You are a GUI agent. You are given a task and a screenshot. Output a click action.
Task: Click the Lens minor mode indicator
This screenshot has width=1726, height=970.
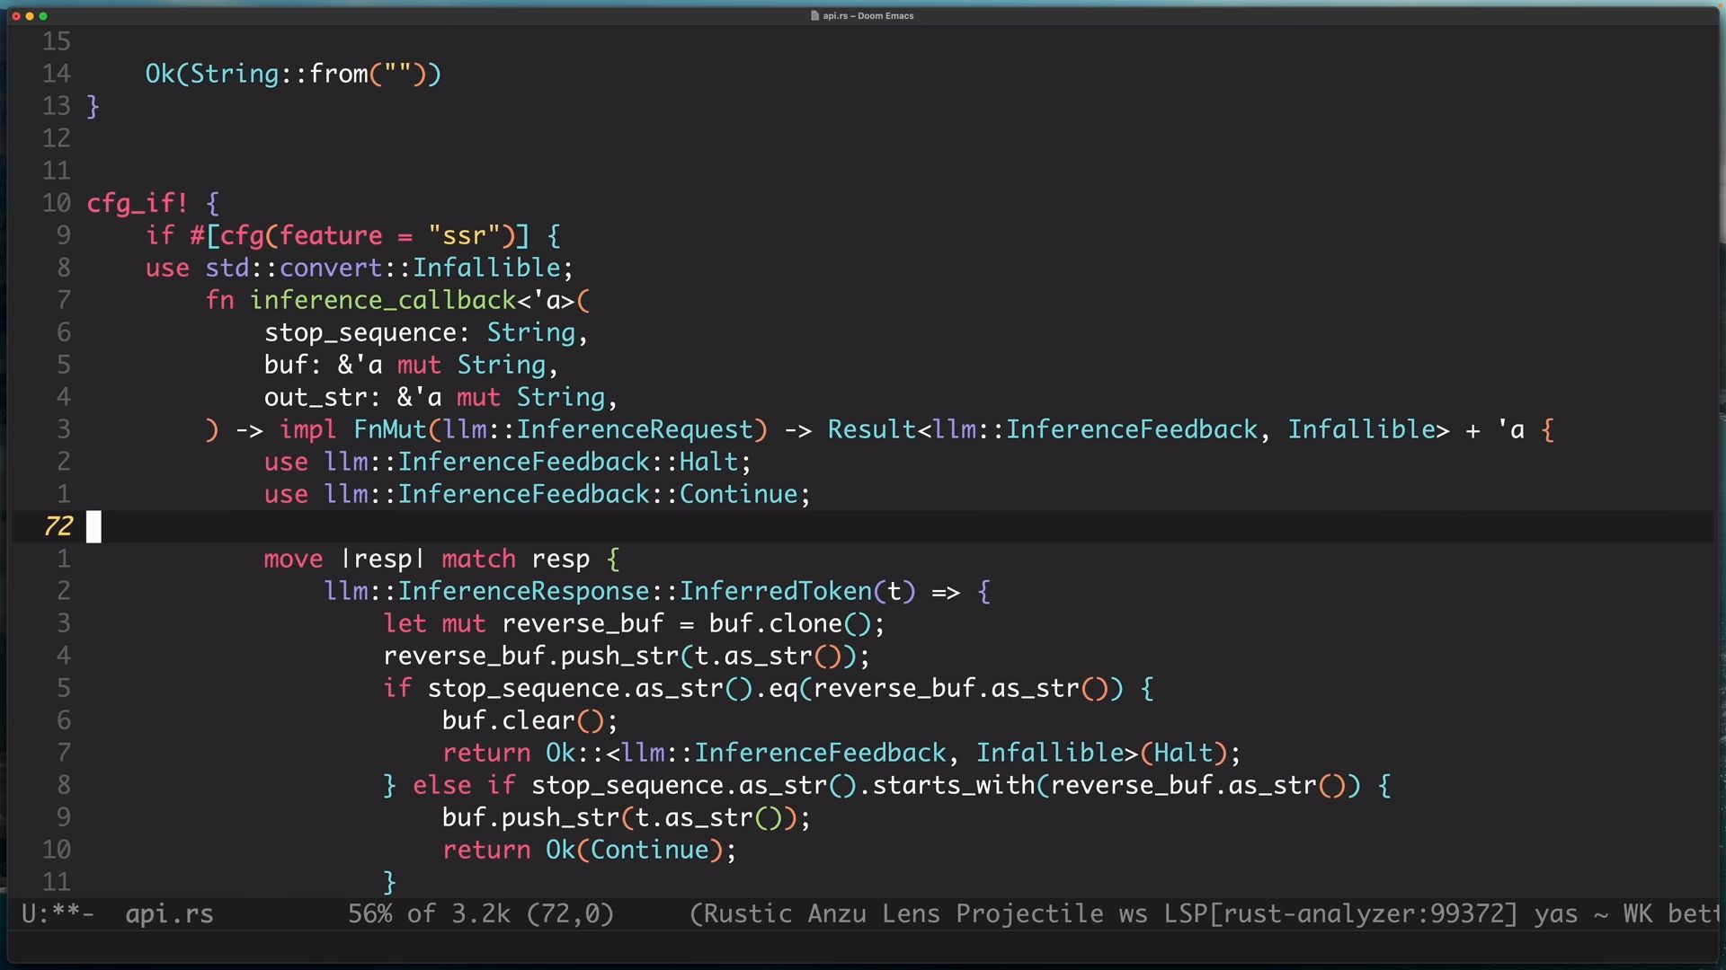pyautogui.click(x=911, y=914)
